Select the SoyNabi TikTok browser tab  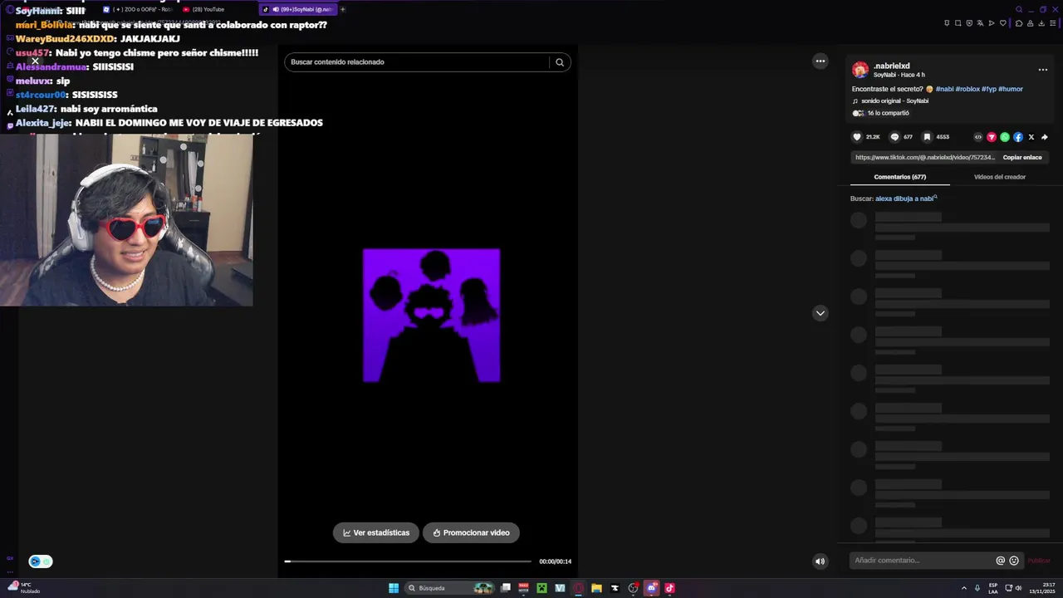pos(298,9)
